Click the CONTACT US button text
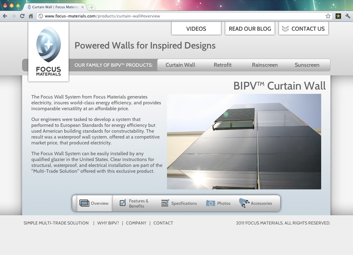Viewport: 353px width, 255px height. (x=308, y=29)
